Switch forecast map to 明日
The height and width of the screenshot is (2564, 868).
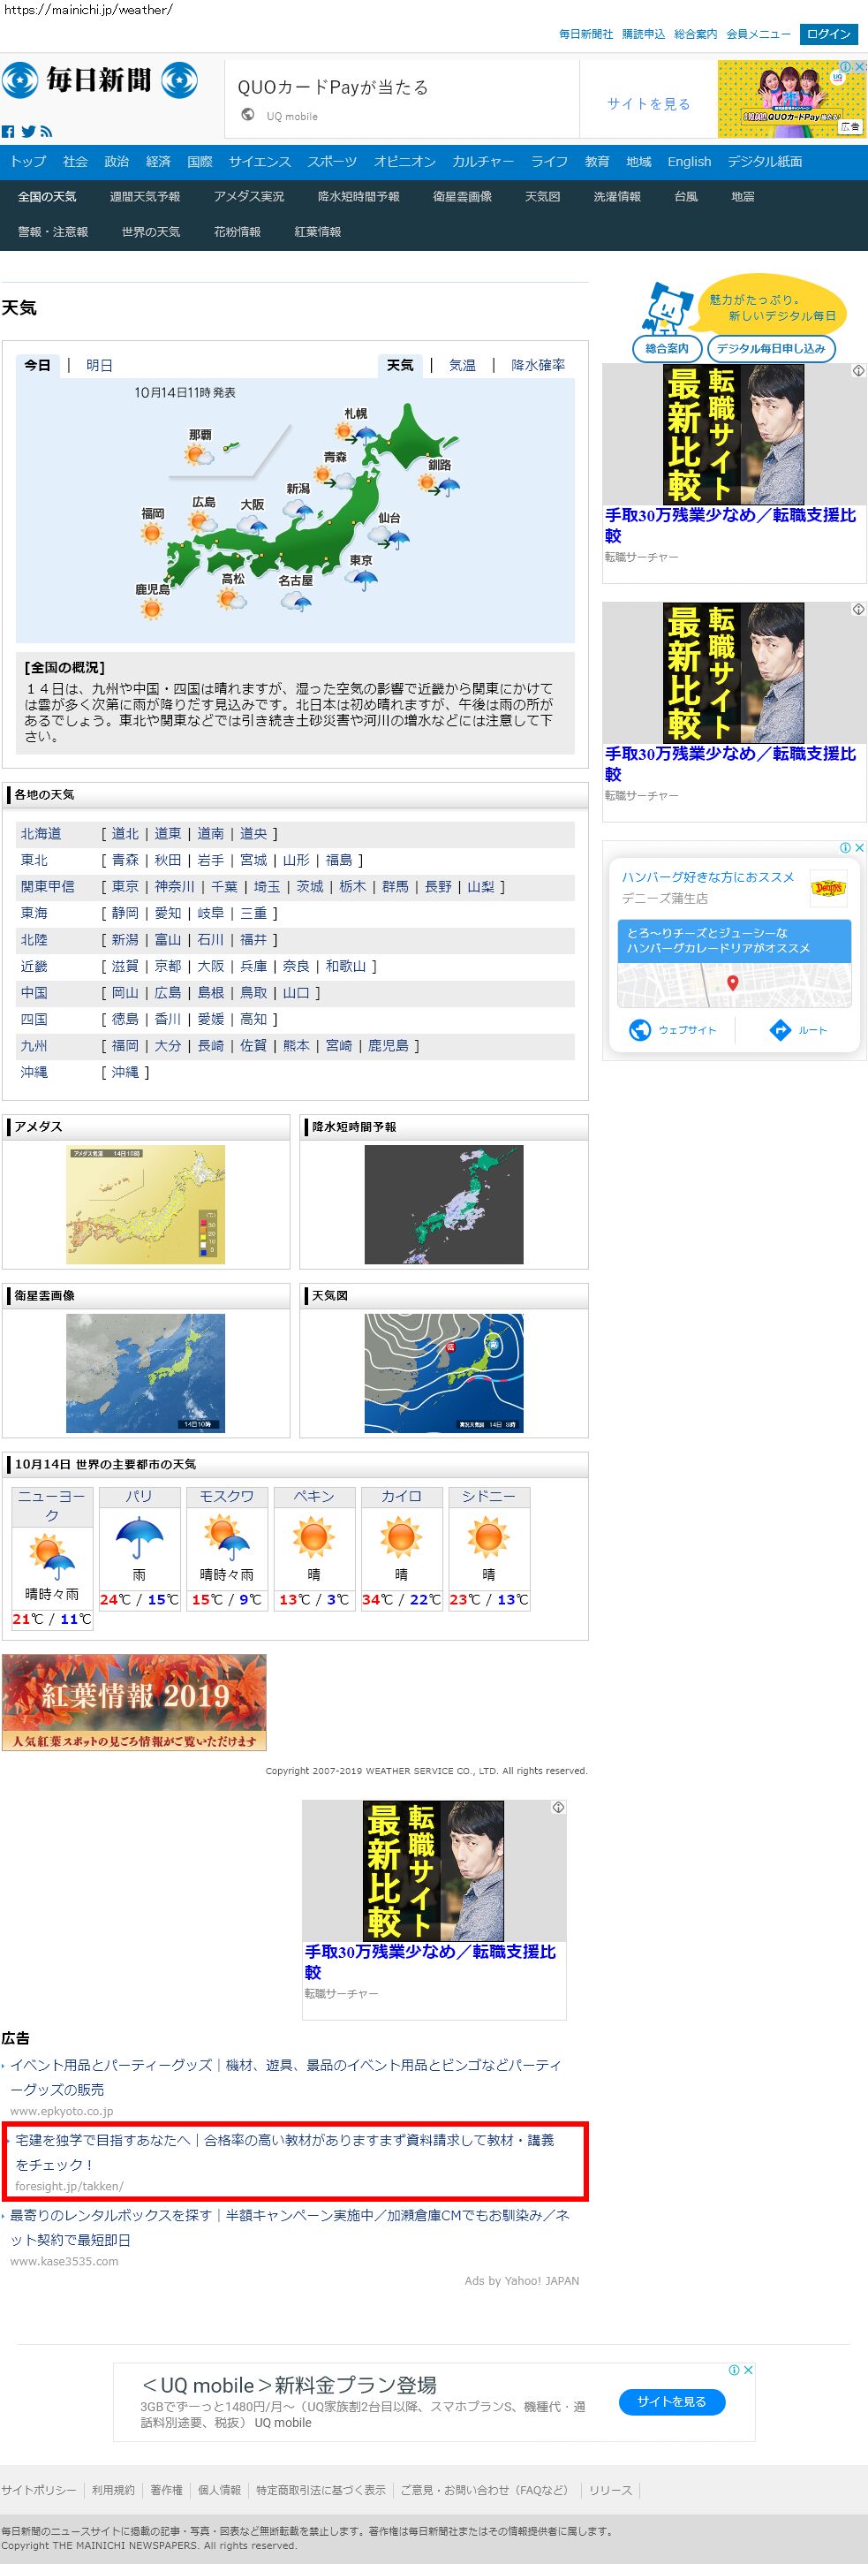pyautogui.click(x=100, y=365)
